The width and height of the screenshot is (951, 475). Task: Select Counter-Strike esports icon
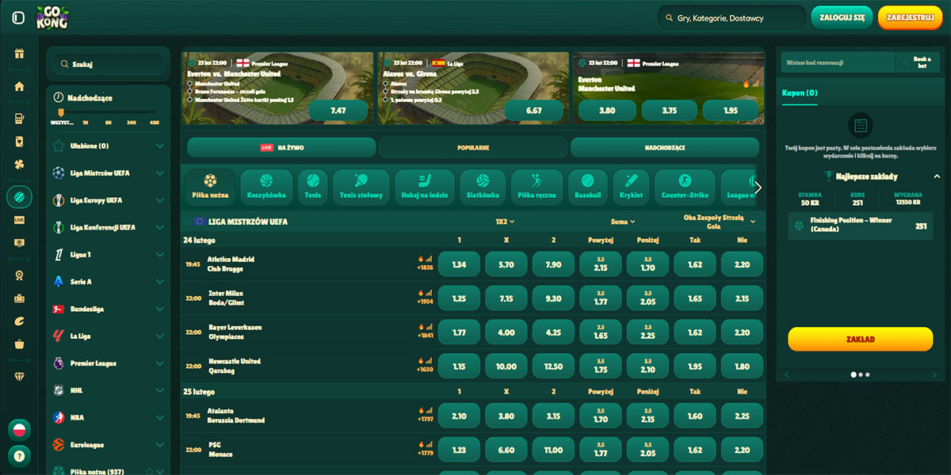point(685,186)
